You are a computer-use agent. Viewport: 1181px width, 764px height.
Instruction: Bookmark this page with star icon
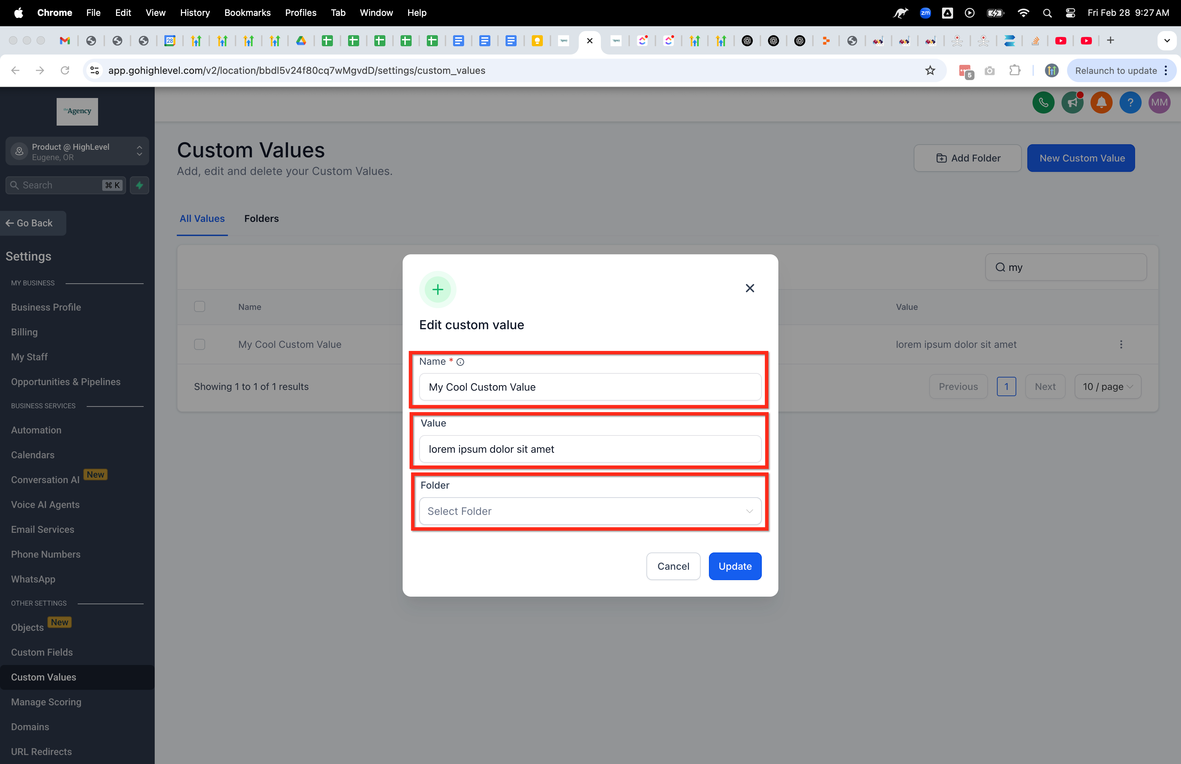coord(930,70)
